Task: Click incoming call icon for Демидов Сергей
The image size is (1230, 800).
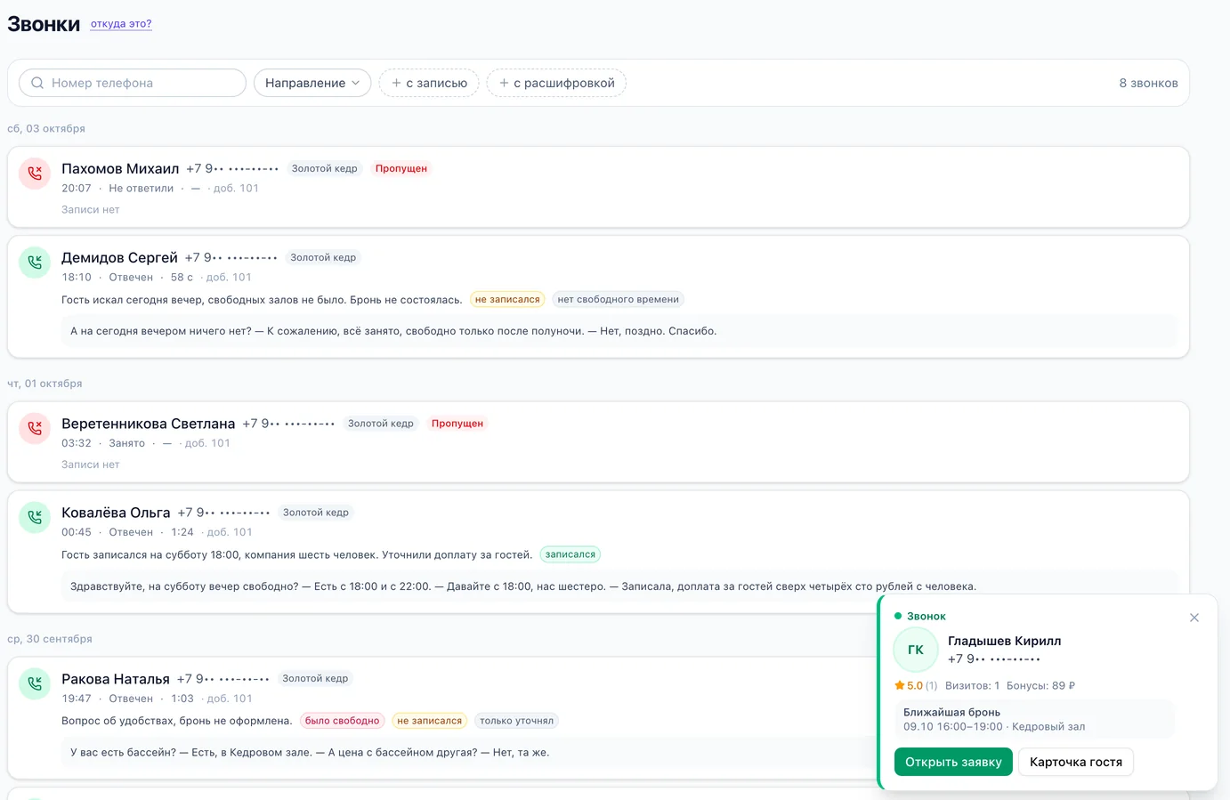Action: pyautogui.click(x=35, y=263)
